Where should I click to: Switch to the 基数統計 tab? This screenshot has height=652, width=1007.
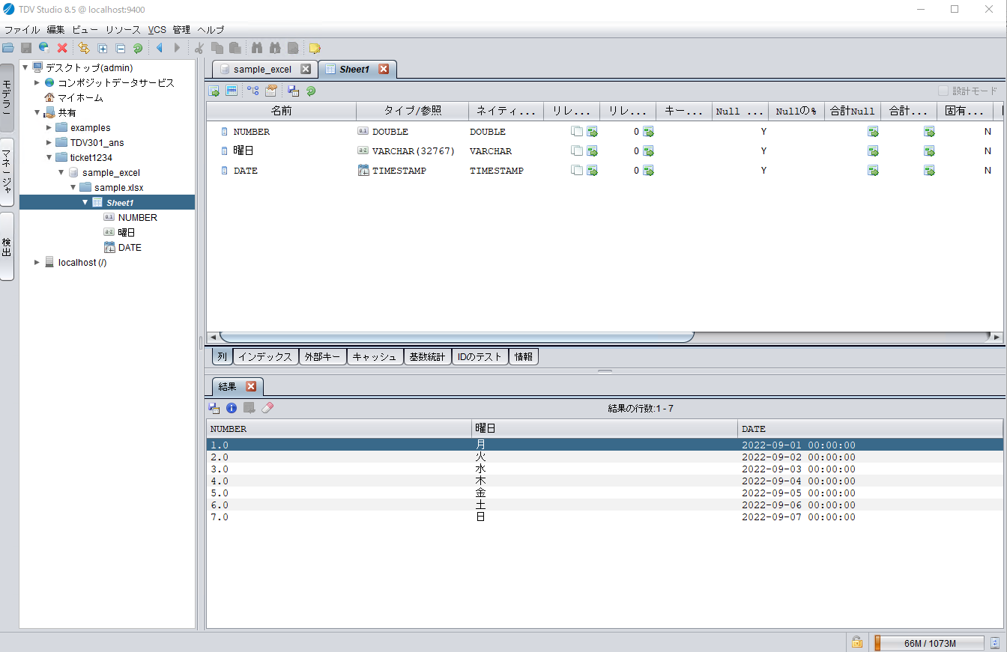pos(427,357)
